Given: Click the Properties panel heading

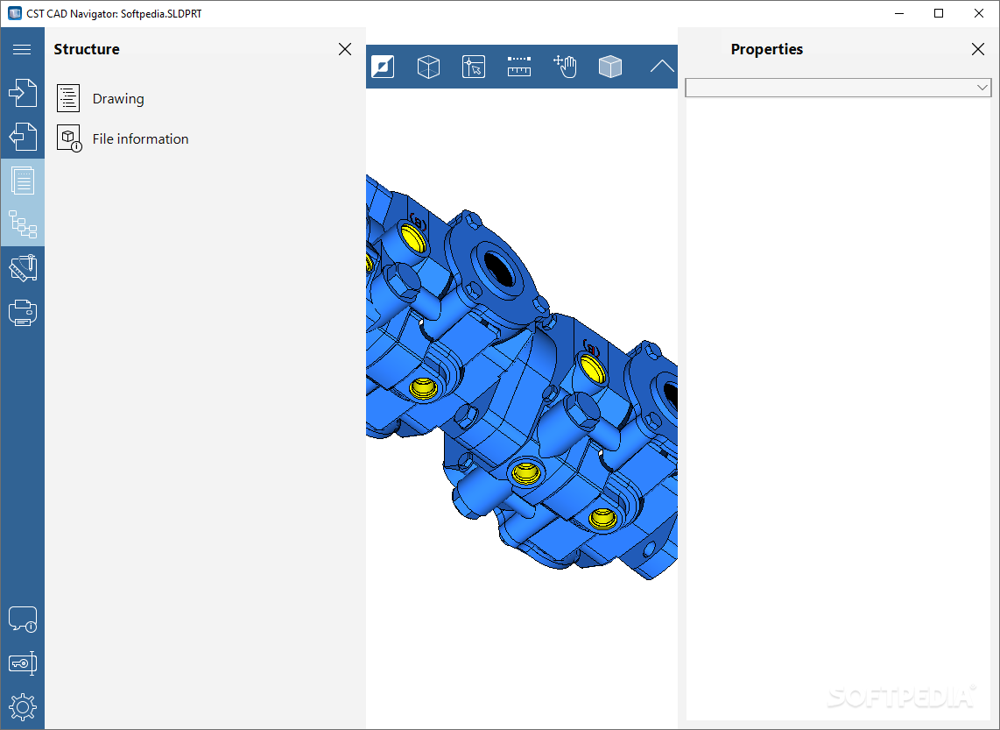Looking at the screenshot, I should point(766,49).
